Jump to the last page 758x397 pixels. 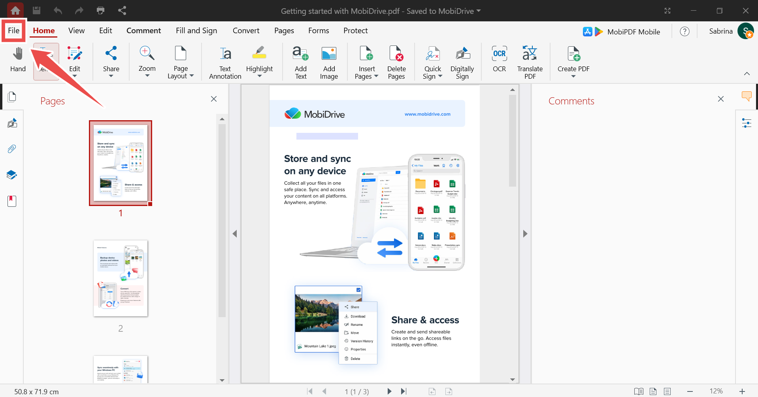[404, 391]
